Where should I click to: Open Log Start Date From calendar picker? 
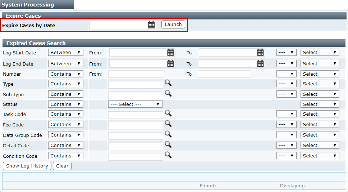[171, 52]
